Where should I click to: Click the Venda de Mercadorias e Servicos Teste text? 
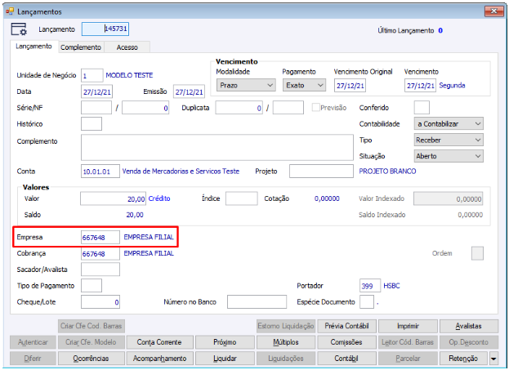pos(181,172)
